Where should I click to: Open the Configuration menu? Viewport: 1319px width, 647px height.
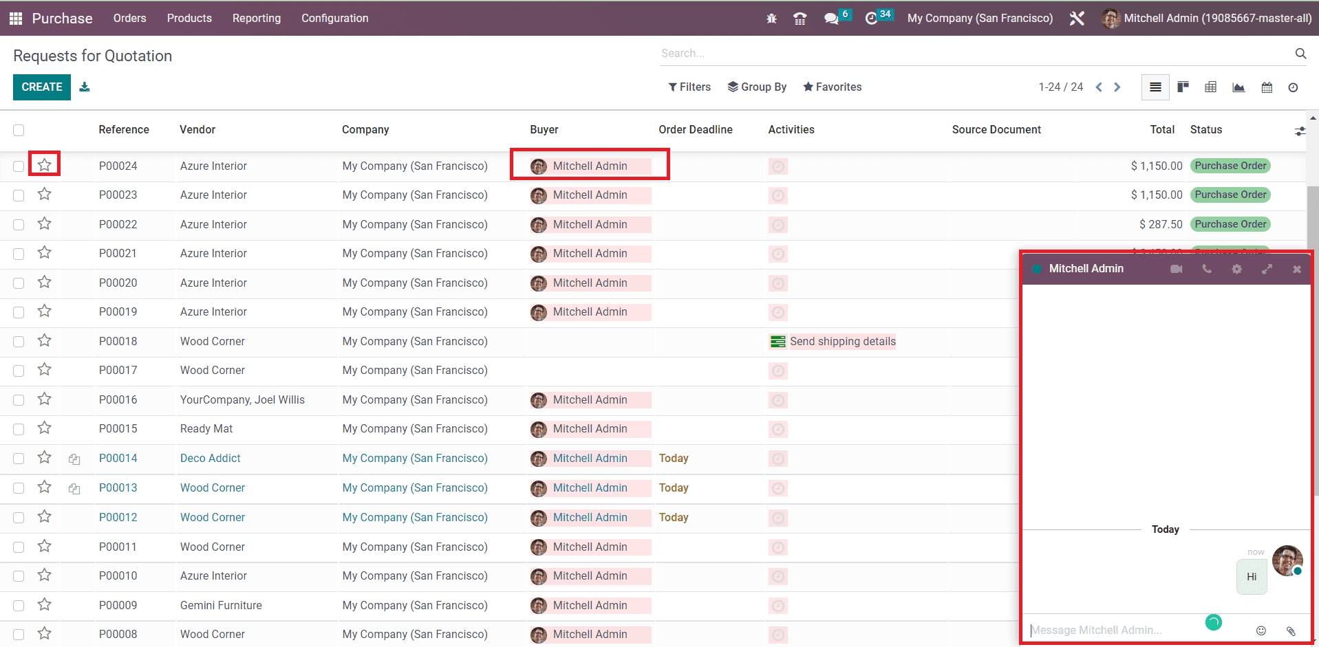334,19
